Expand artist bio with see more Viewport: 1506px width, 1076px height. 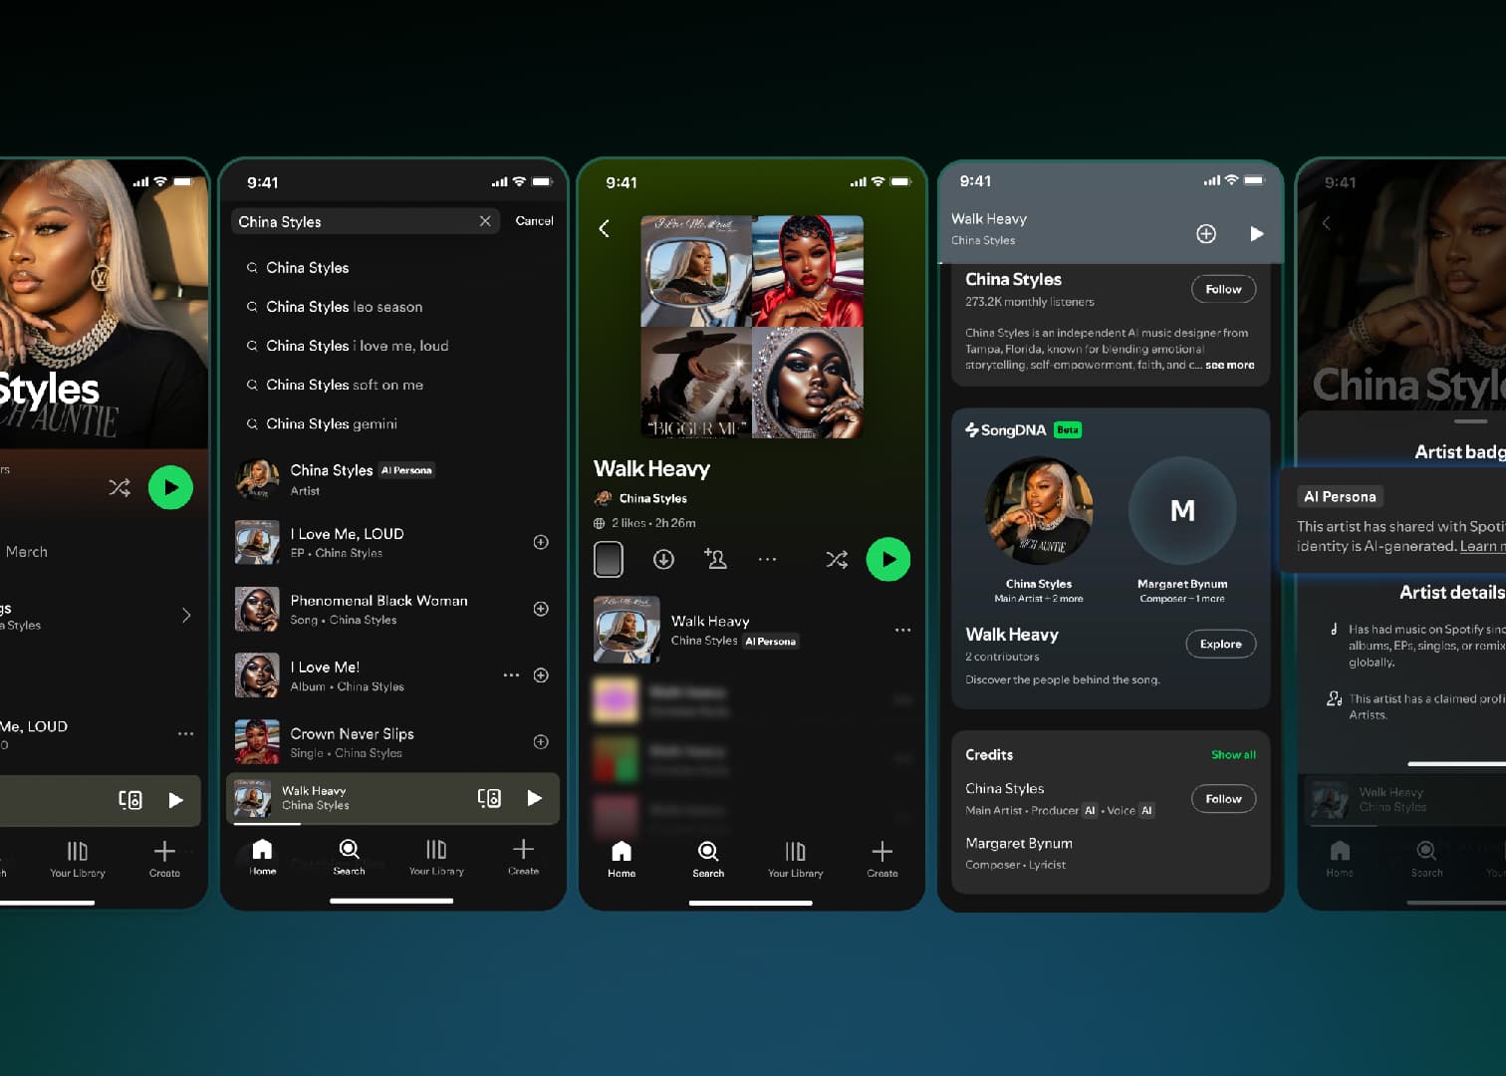click(x=1229, y=365)
